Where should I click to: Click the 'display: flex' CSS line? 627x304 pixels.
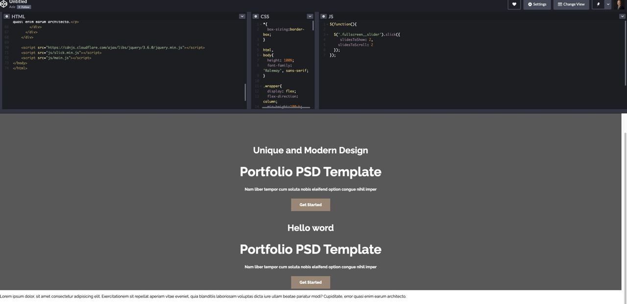tap(282, 92)
